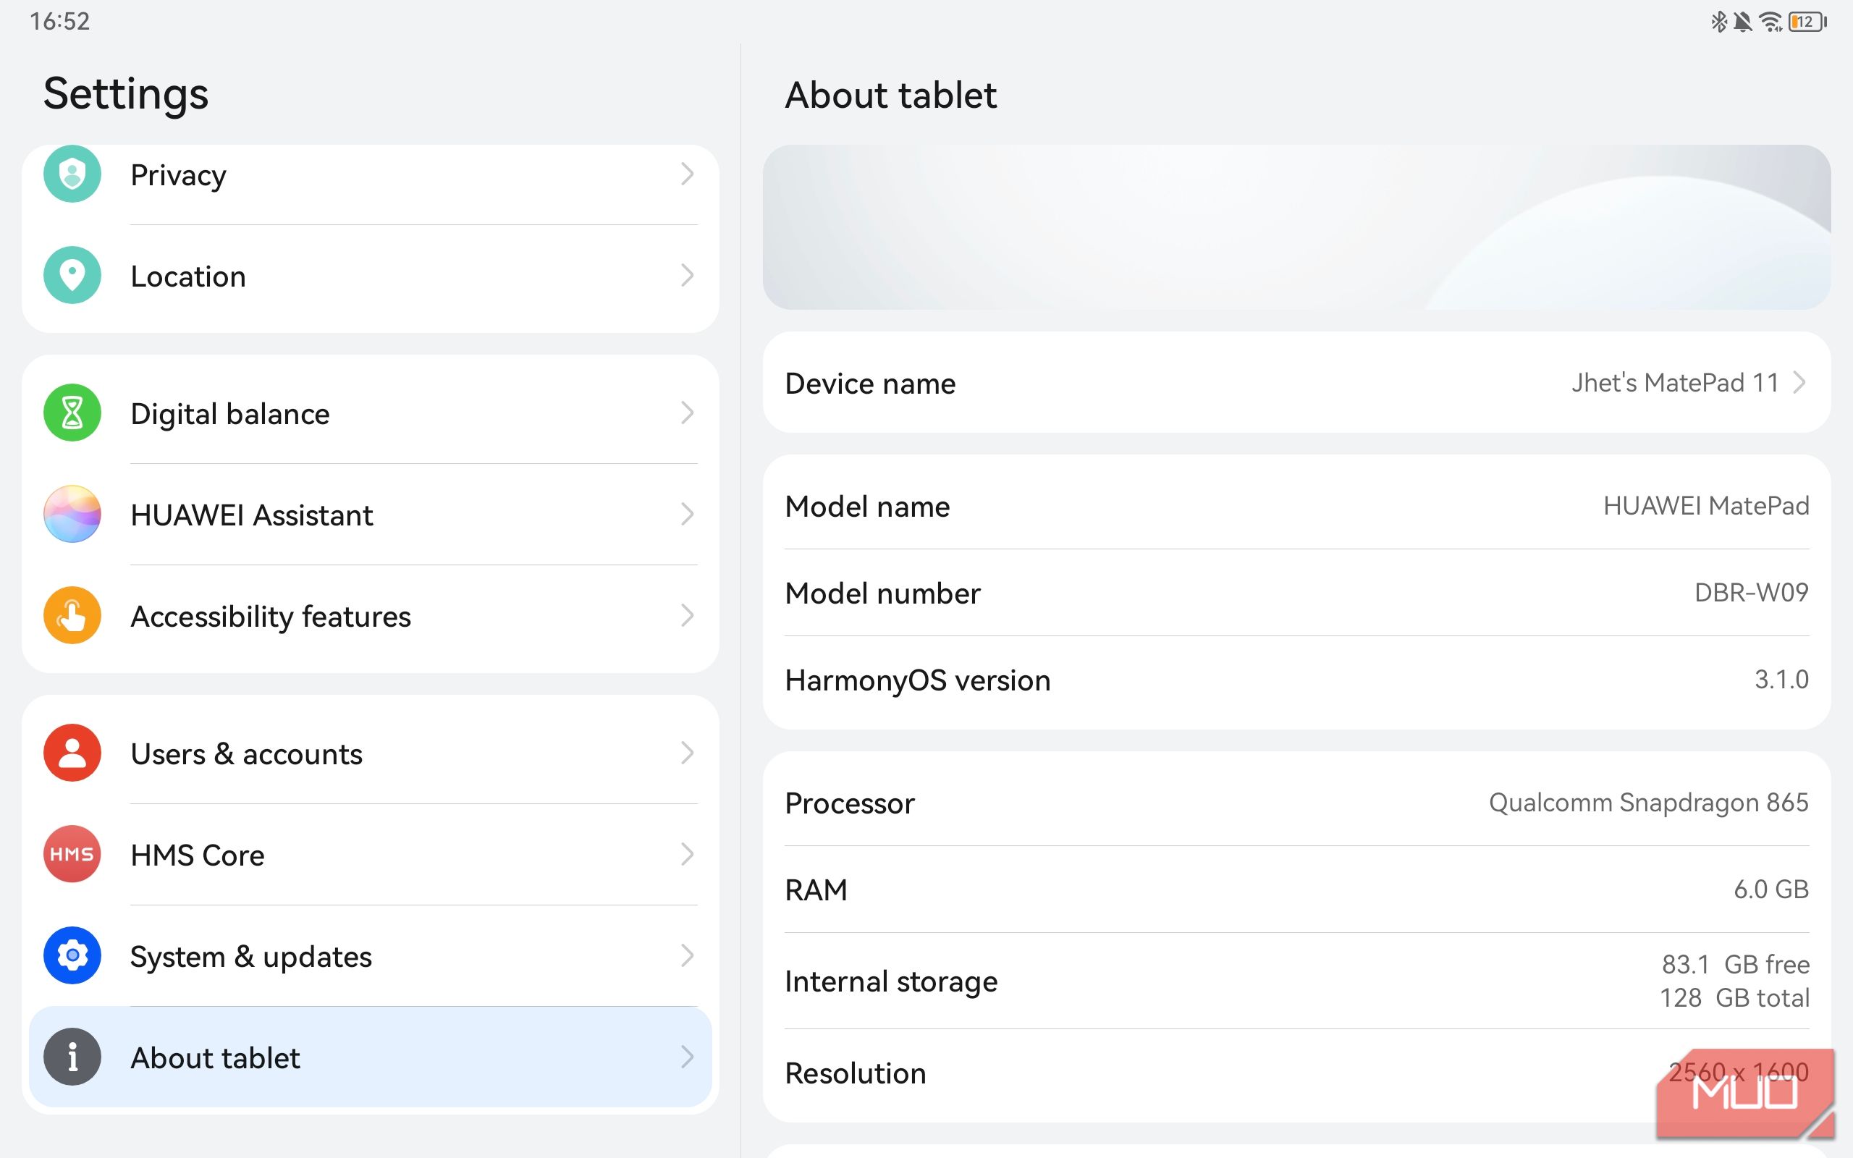Tap the 3.1.0 version value

1782,679
